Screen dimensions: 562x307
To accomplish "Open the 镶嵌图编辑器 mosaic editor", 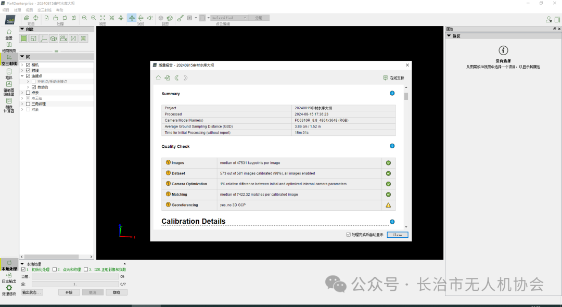I will tap(9, 88).
